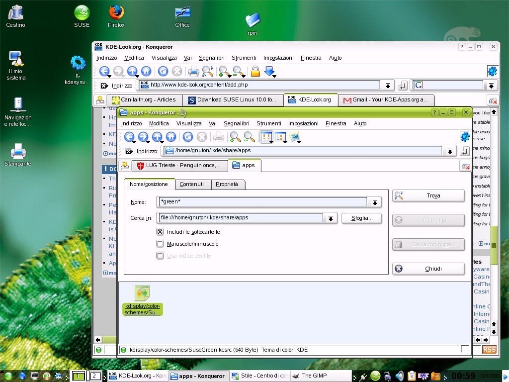
Task: Click Stile - Centro di controllo taskbar entry
Action: click(260, 376)
